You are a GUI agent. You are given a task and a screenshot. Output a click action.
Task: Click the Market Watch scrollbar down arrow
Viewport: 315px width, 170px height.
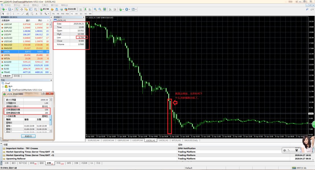[x=51, y=73]
